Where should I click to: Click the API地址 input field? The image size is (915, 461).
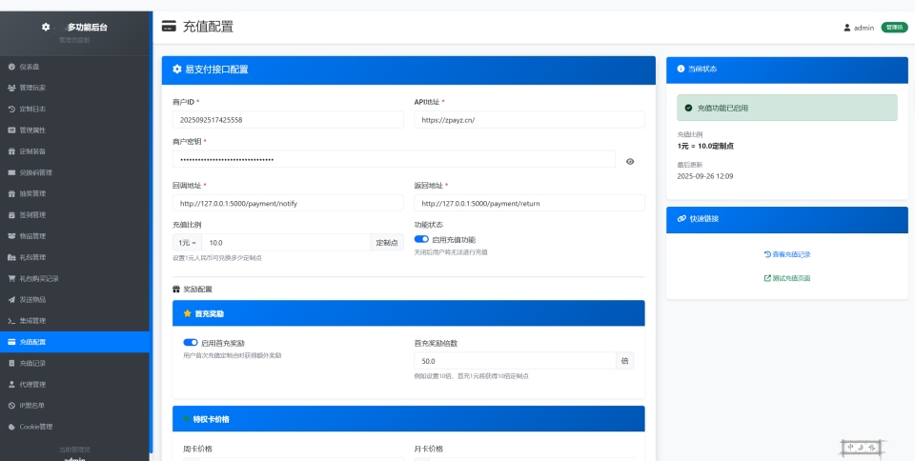[529, 120]
